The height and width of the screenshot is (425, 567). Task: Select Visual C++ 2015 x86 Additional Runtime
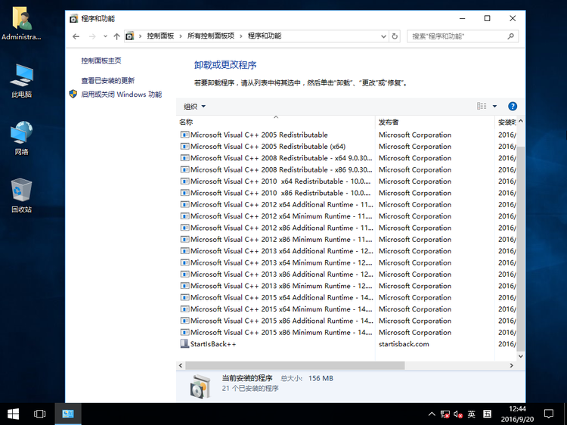pos(346,321)
